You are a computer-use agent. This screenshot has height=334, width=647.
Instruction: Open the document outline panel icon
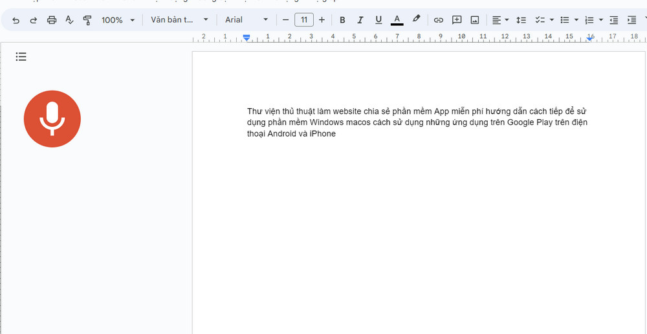coord(21,57)
